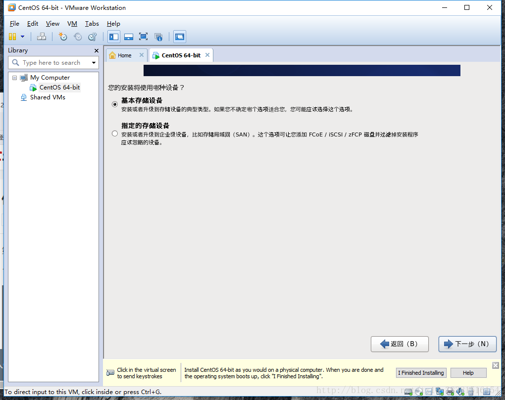Close the Library panel

pyautogui.click(x=97, y=50)
